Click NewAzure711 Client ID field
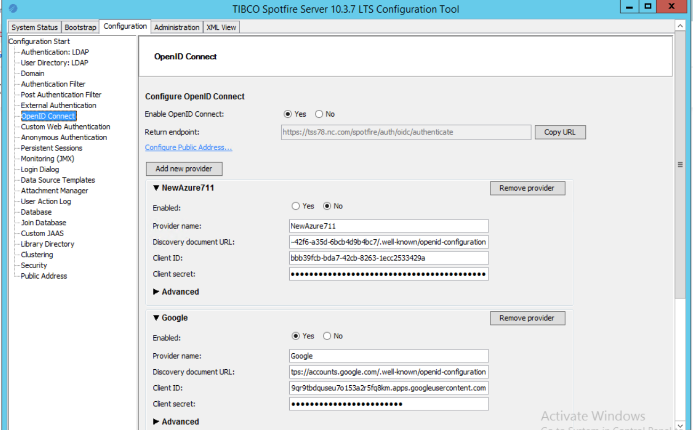693x430 pixels. point(389,258)
